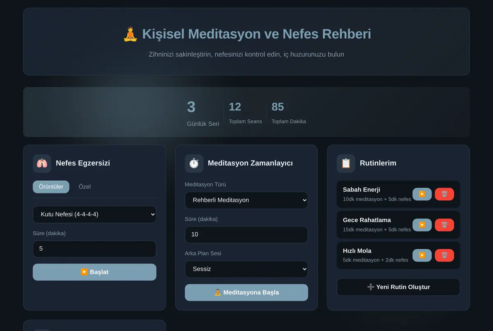Click the meditating person icon in the header
The image size is (493, 331).
pos(130,34)
